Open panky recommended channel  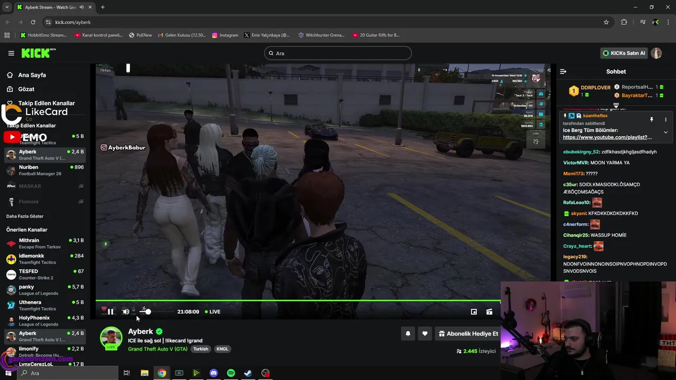coord(45,290)
